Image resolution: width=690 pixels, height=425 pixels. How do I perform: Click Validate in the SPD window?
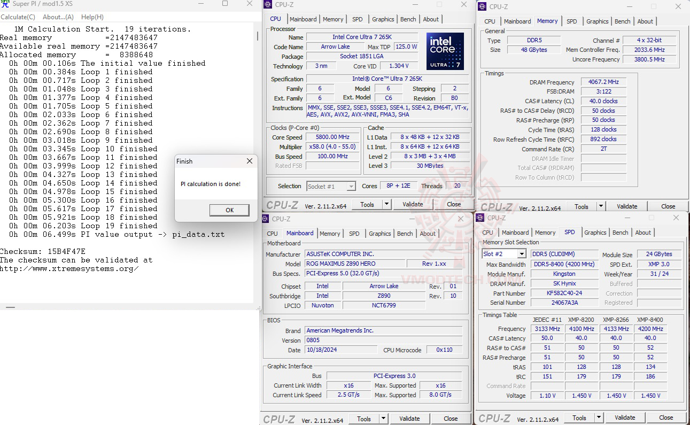[625, 418]
